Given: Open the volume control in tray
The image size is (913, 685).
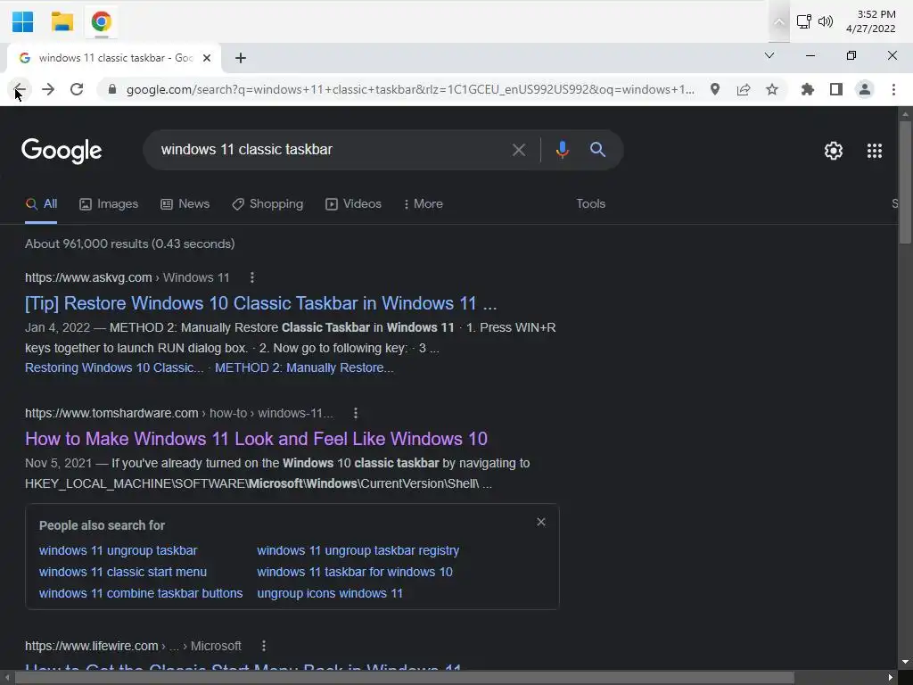Looking at the screenshot, I should point(825,21).
